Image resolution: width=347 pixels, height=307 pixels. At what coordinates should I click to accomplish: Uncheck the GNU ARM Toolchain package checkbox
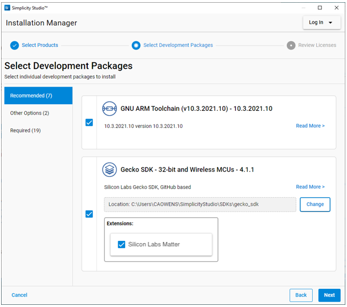89,122
